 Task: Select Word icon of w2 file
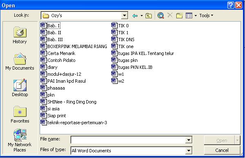pyautogui.click(x=115, y=81)
